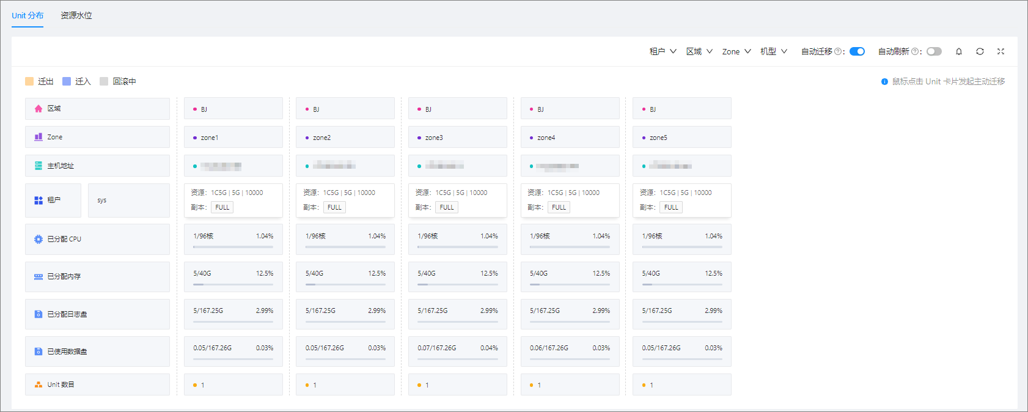Click the sys tenant cell
The width and height of the screenshot is (1028, 412).
(129, 200)
